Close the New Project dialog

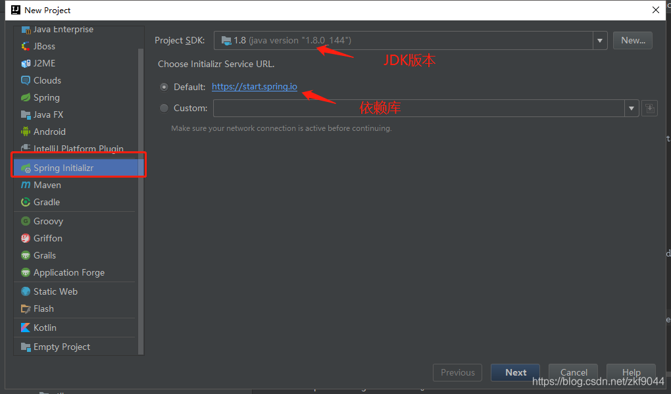click(x=656, y=10)
